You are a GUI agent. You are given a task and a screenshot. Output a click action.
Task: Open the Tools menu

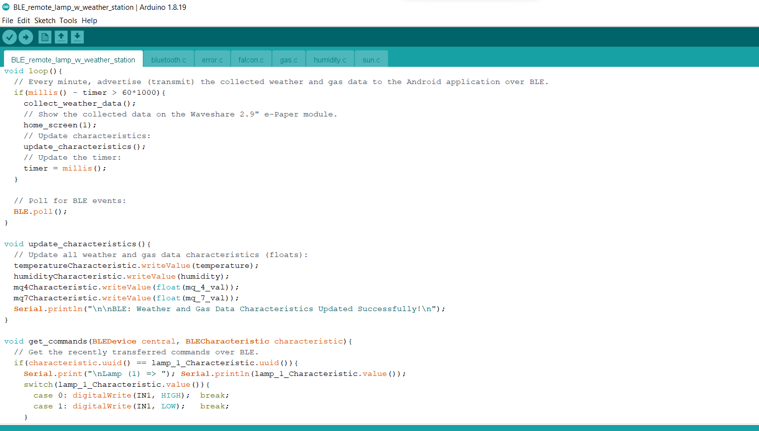click(x=68, y=20)
